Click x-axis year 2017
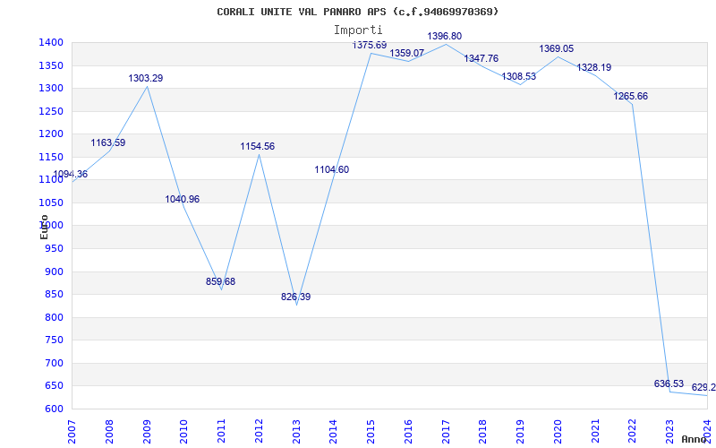The image size is (716, 448). (446, 432)
